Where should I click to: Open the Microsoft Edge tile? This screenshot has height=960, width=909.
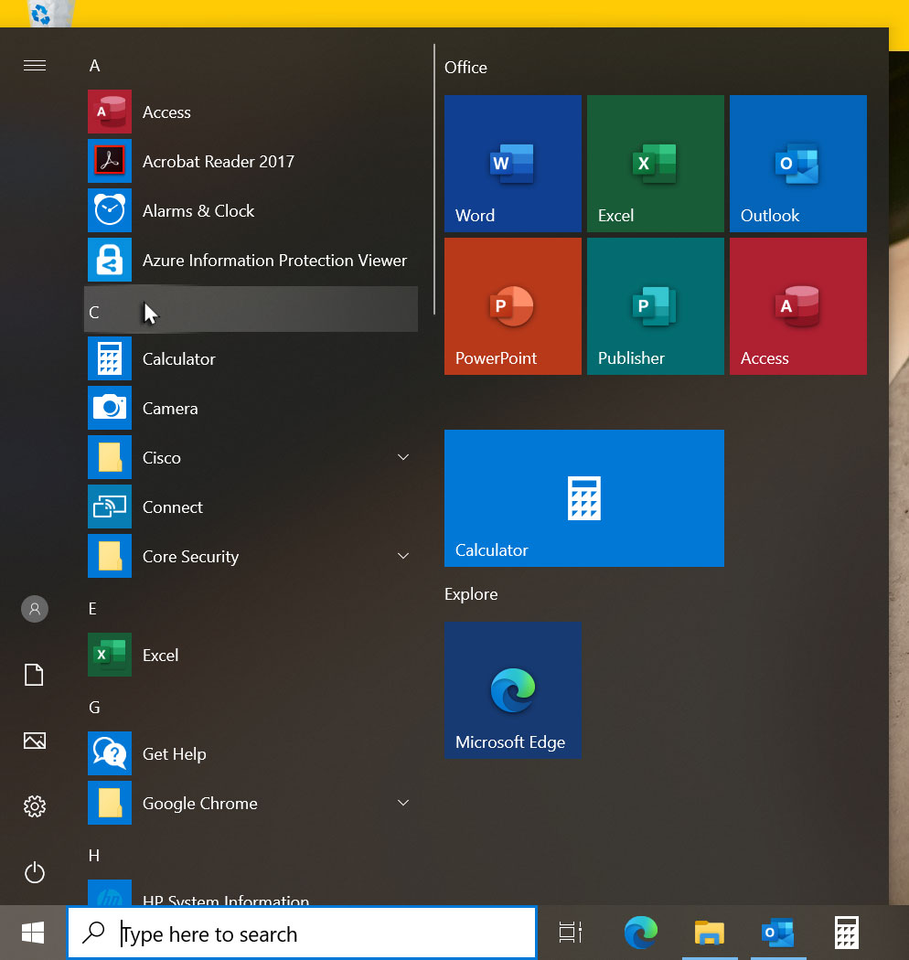[512, 690]
